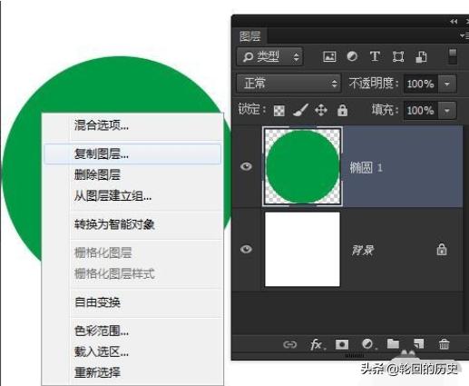Choose 从图层建立组... menu entry

coord(132,196)
